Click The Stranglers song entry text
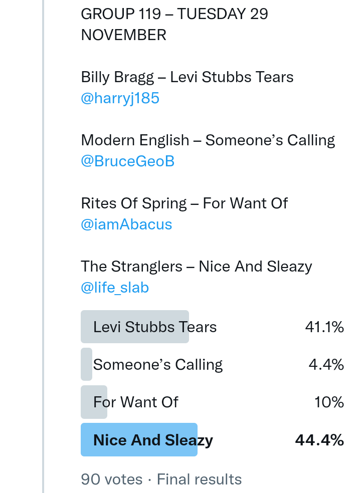Image resolution: width=361 pixels, height=493 pixels. pos(196,267)
